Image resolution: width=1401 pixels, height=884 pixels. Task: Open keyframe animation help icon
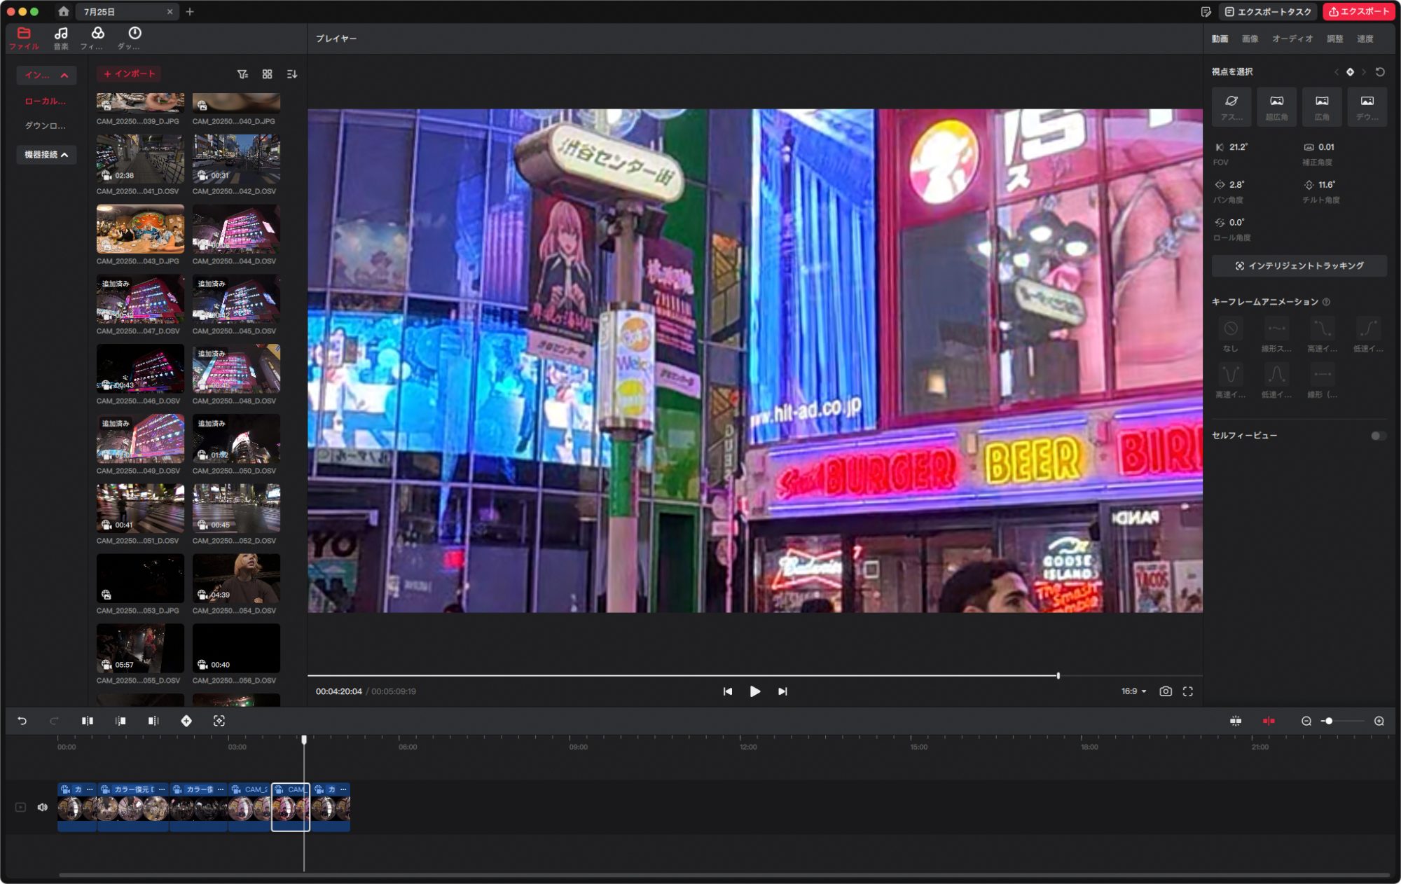[1326, 302]
